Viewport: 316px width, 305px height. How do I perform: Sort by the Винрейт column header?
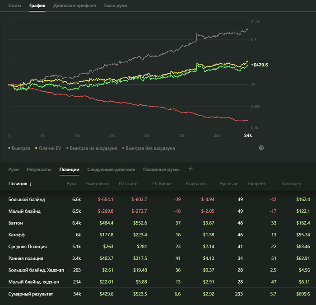(x=259, y=184)
